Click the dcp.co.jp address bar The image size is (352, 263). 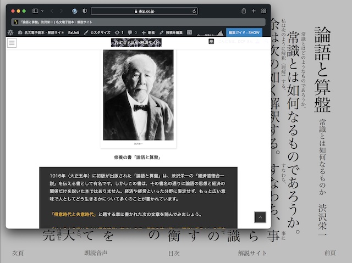point(144,11)
